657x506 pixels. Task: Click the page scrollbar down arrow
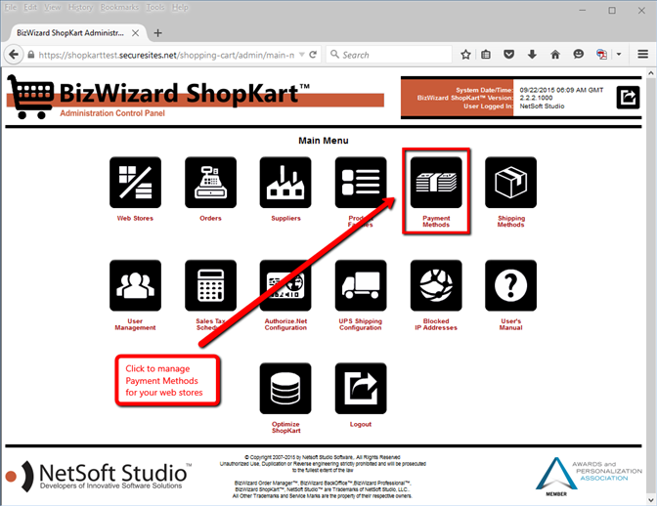tap(651, 500)
